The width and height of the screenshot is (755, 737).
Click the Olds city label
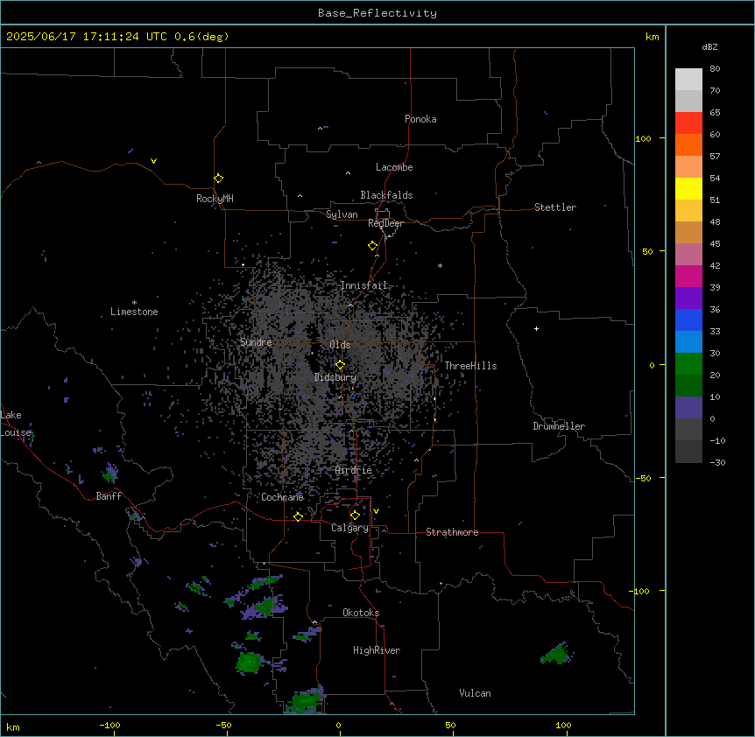(x=340, y=345)
